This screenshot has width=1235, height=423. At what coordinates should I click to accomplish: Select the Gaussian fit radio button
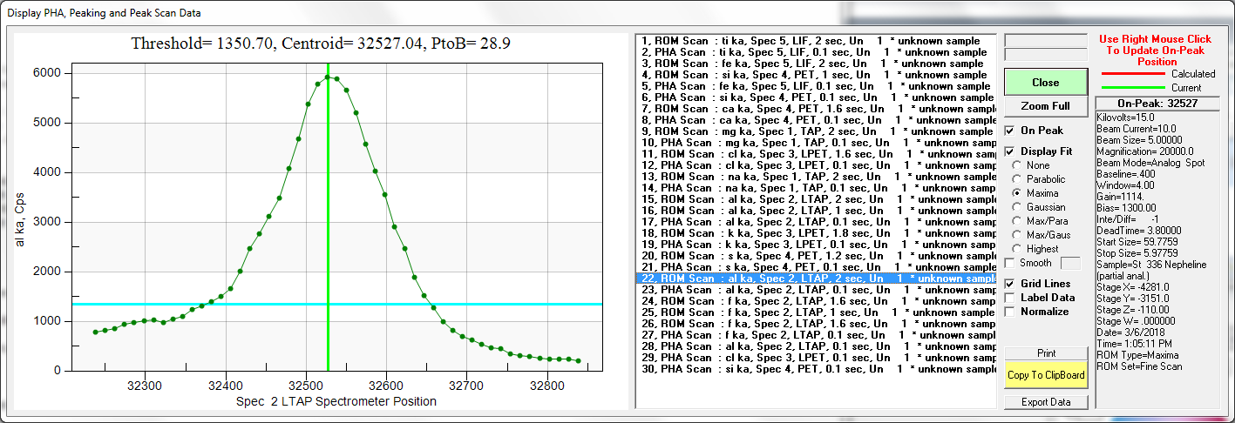pyautogui.click(x=1016, y=207)
